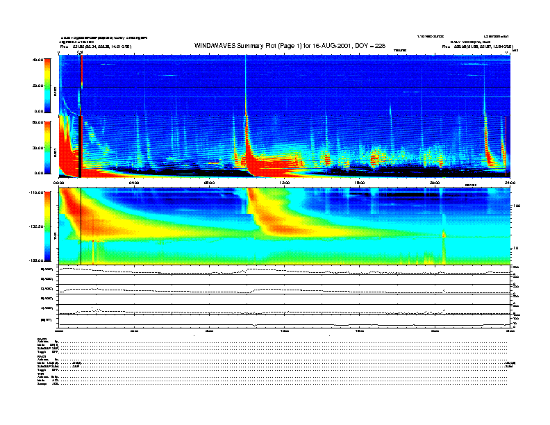This screenshot has width=550, height=425.
Task: Click the RAD1 heading in the bottom status block
Action: (x=42, y=357)
